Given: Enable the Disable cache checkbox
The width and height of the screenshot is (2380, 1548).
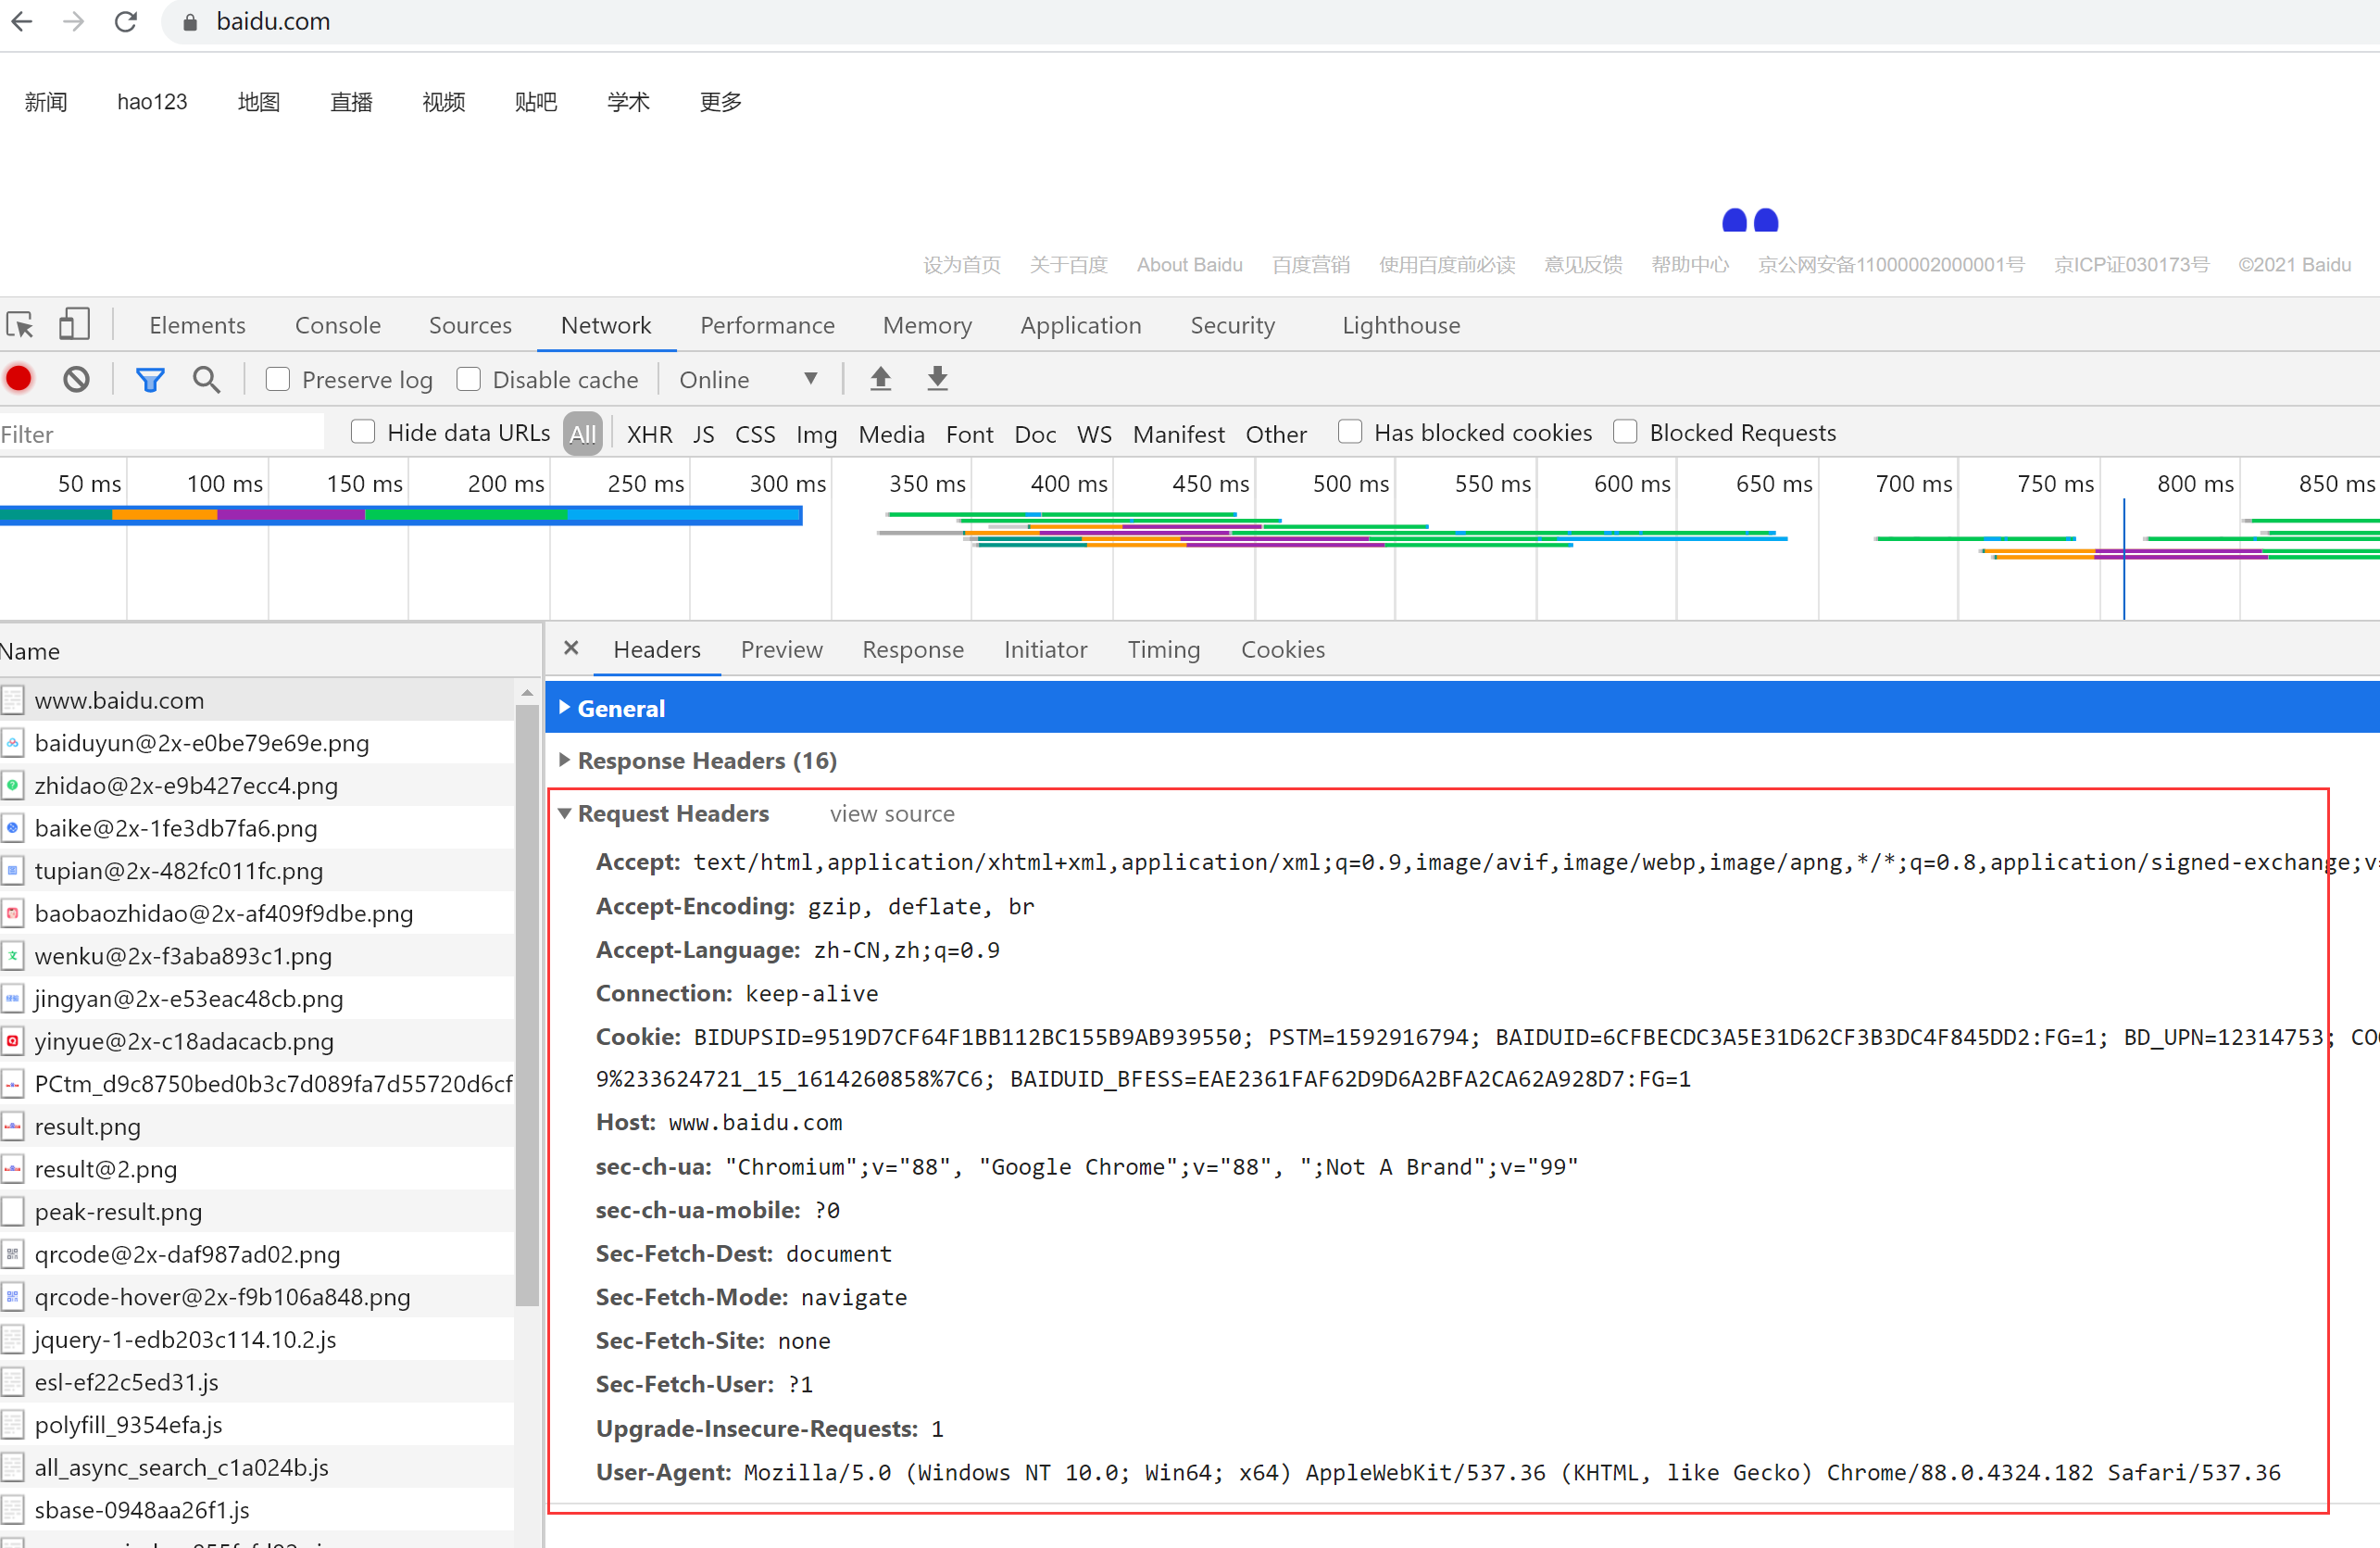Looking at the screenshot, I should coord(468,379).
